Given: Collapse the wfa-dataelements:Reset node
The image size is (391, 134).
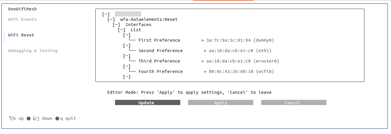Looking at the screenshot, I should [111, 19].
